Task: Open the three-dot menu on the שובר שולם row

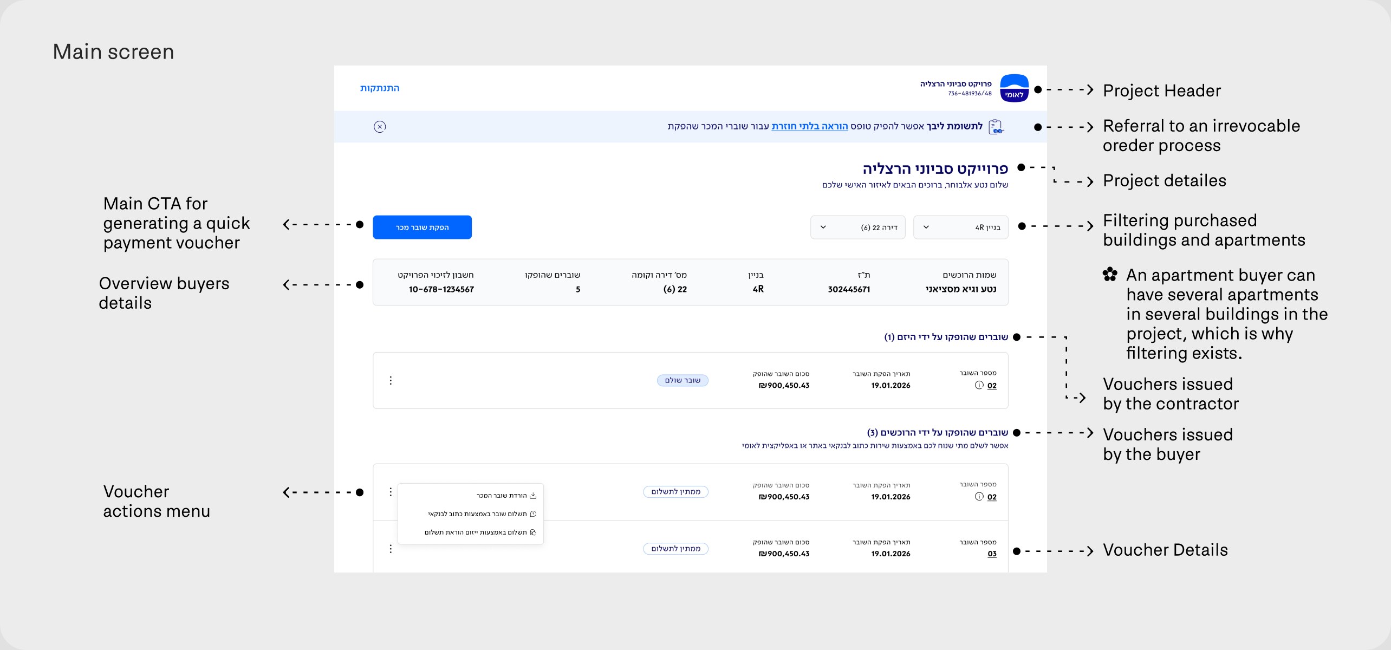Action: click(x=391, y=380)
